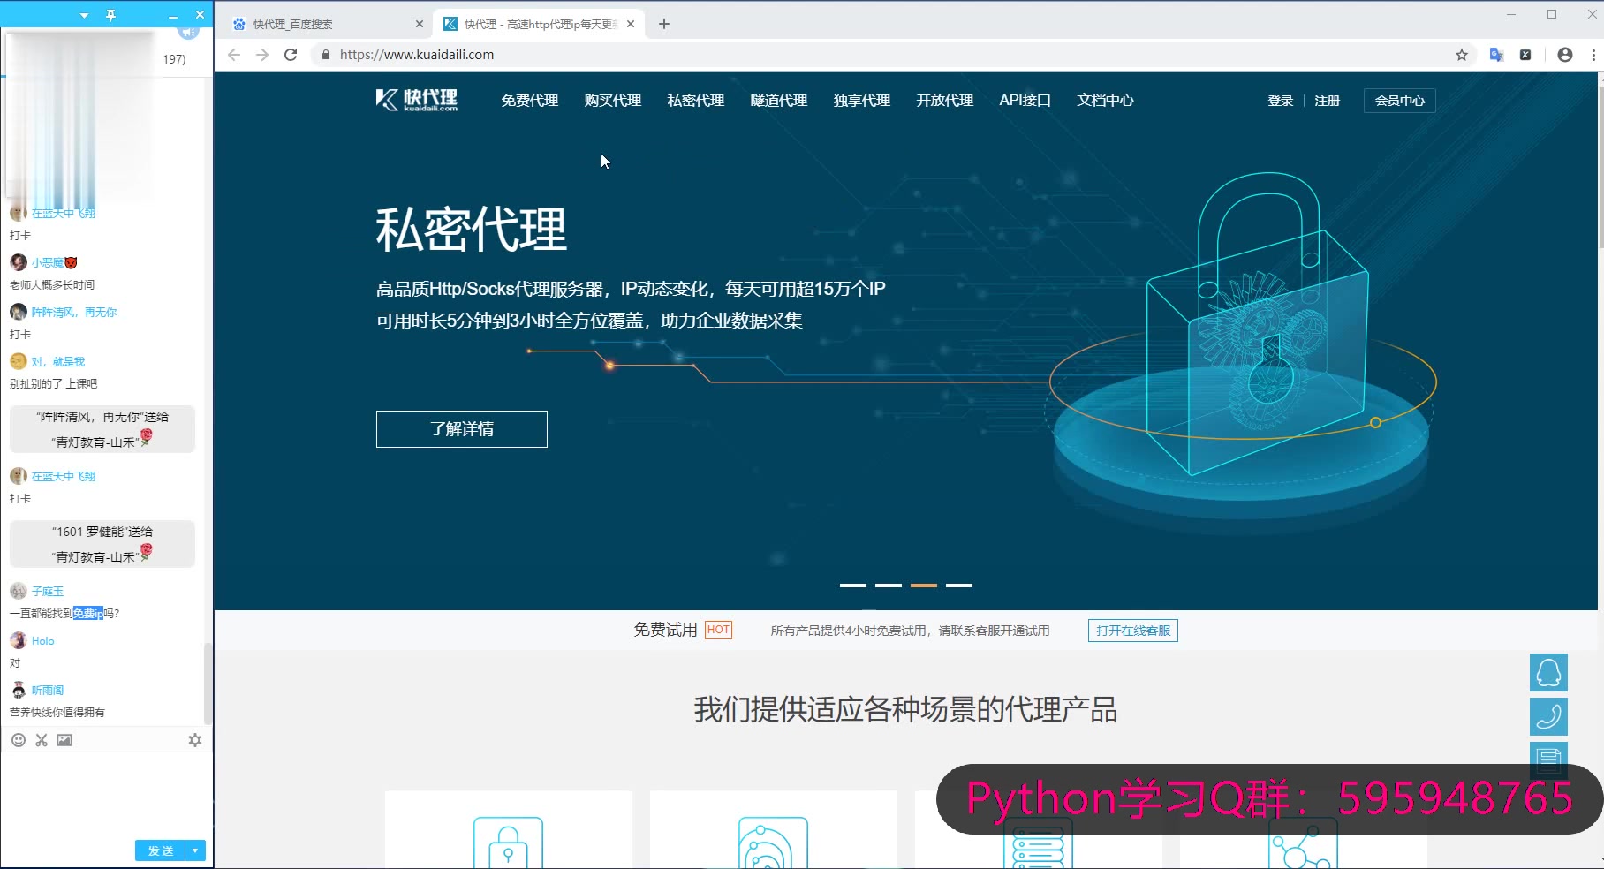Click the X extension icon in toolbar

click(x=1525, y=55)
